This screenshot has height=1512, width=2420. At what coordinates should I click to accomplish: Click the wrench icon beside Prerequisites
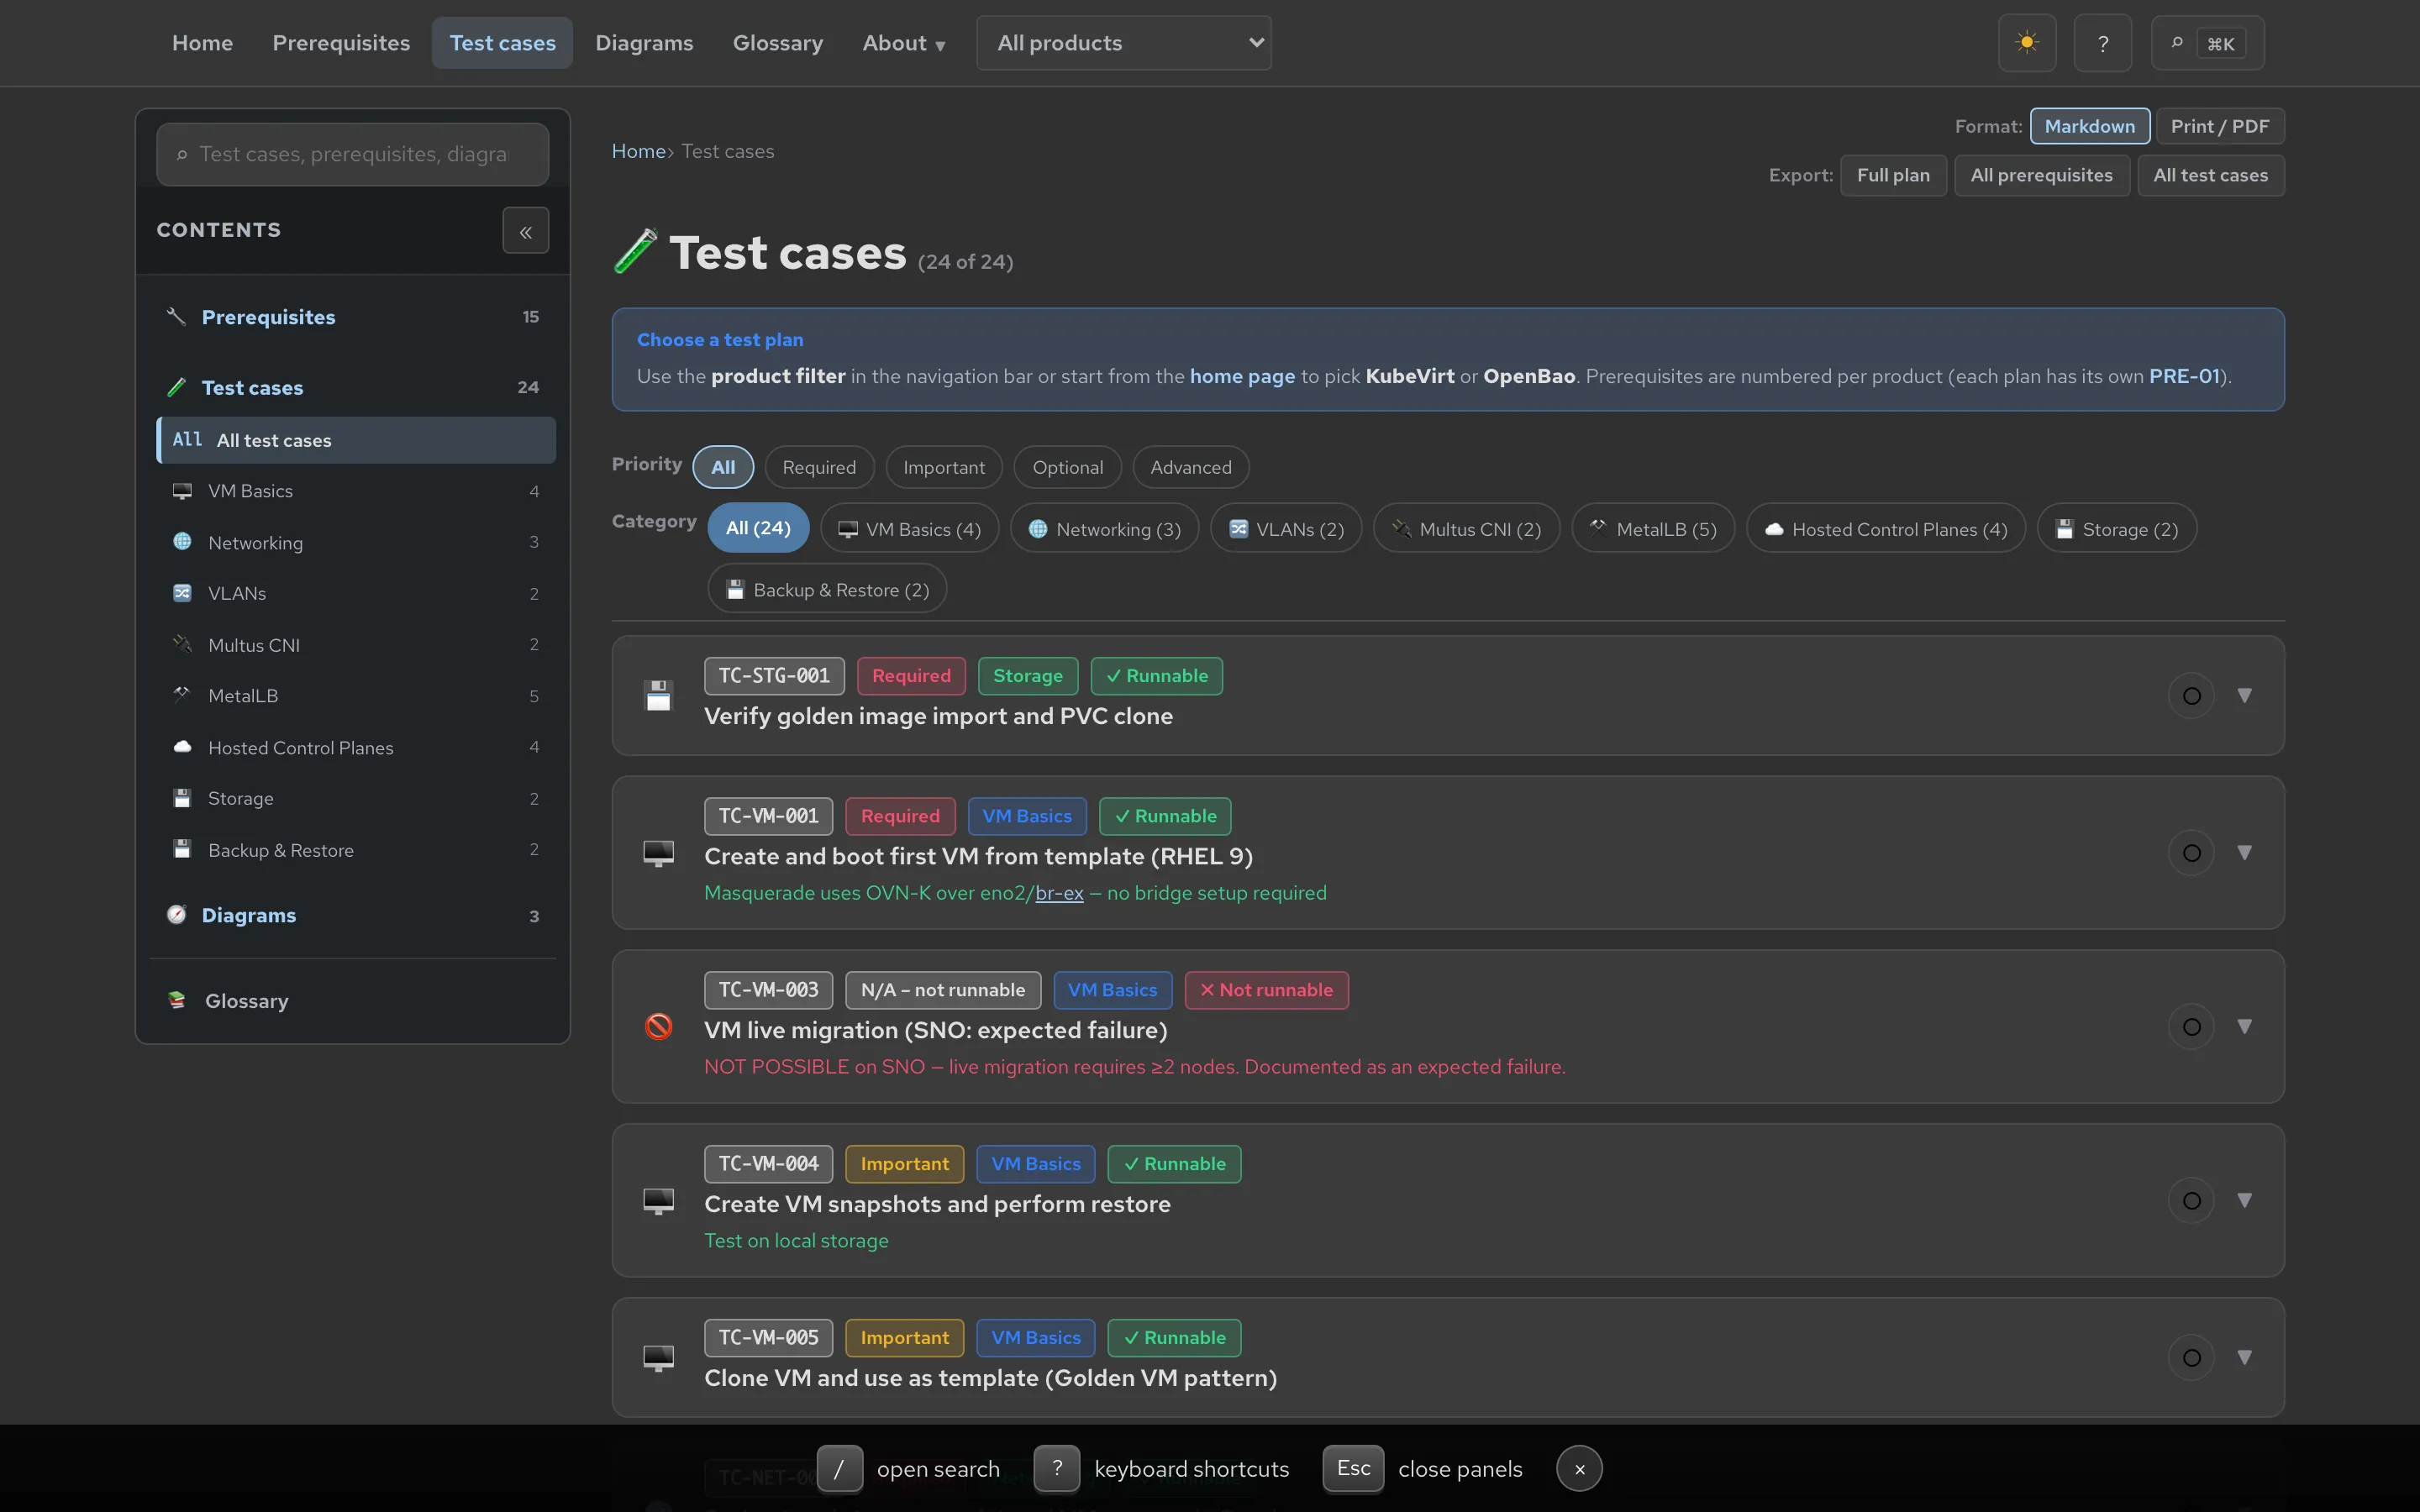pos(176,317)
